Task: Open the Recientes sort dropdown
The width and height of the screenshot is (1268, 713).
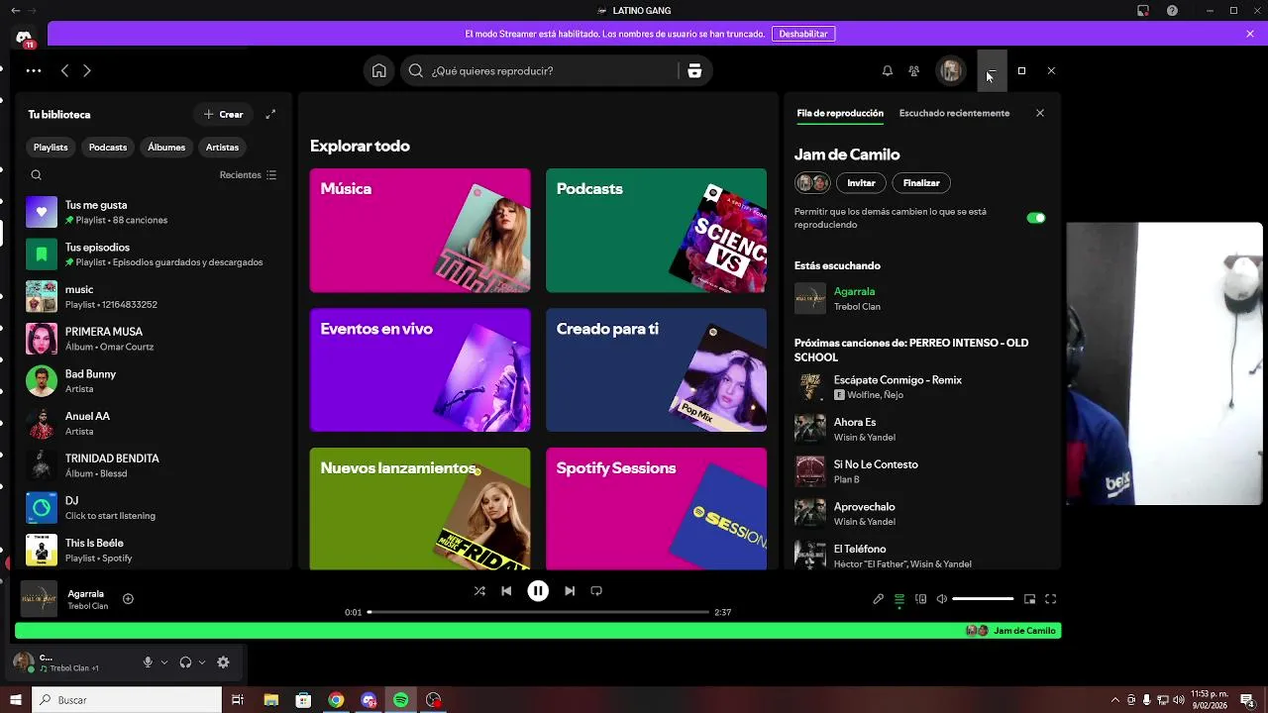Action: point(248,175)
